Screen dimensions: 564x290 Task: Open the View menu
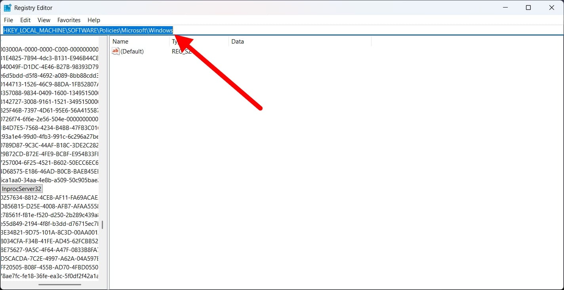44,20
